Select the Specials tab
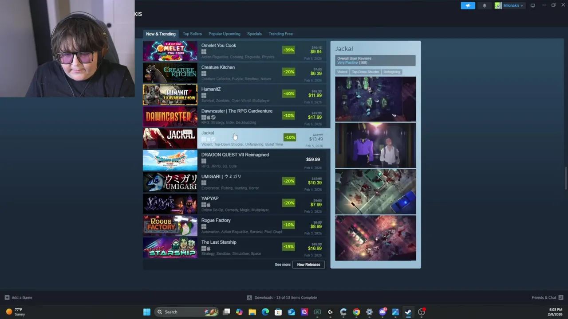Viewport: 568px width, 319px height. (x=254, y=34)
